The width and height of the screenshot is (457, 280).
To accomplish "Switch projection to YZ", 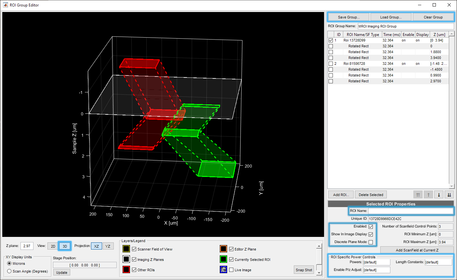I will 108,246.
